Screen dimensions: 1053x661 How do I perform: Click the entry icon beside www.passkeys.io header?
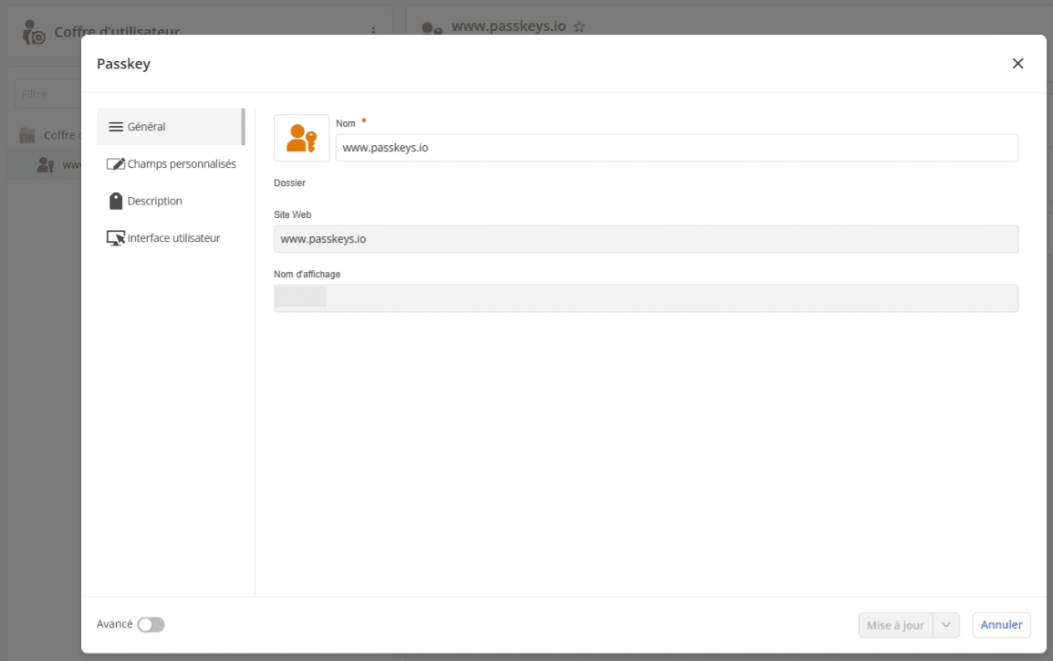click(x=431, y=28)
